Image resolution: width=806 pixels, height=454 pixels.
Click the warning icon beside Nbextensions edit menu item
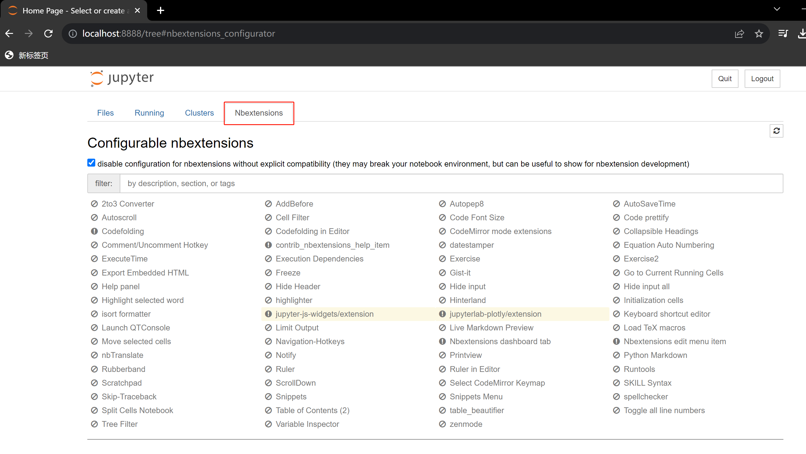coord(616,341)
